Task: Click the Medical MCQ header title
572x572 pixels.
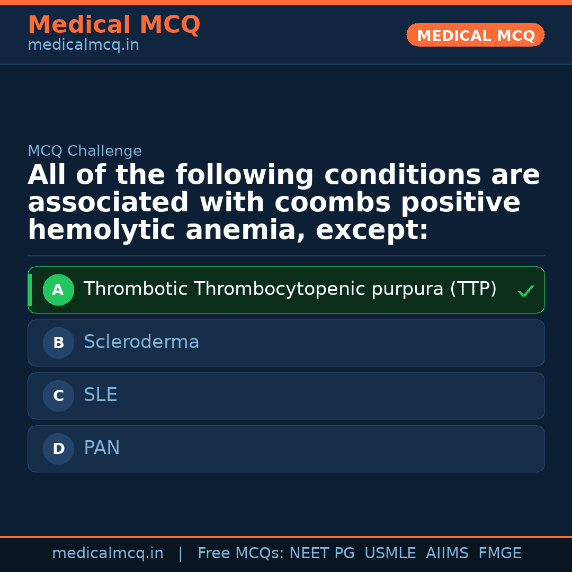Action: coord(114,25)
